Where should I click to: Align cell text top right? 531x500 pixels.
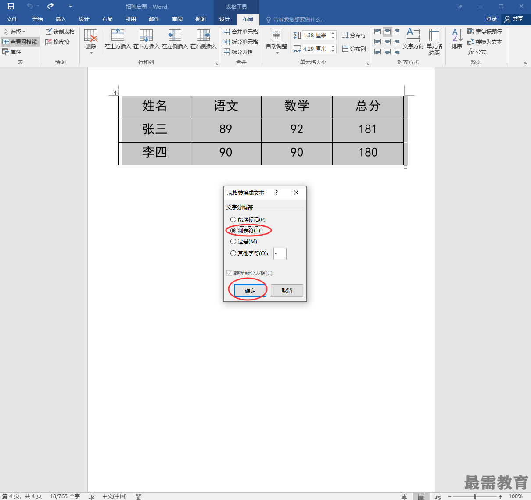click(397, 32)
